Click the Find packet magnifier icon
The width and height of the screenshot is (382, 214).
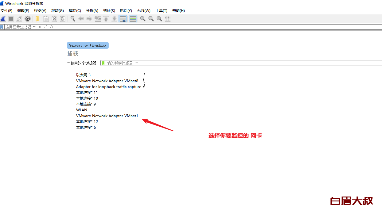pos(73,19)
